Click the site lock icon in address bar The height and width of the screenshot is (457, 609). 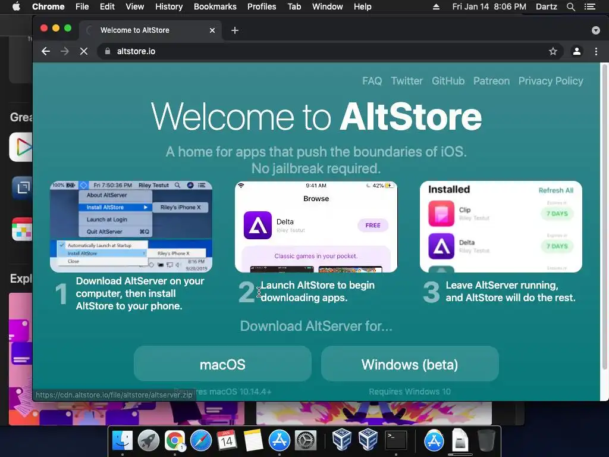[x=108, y=51]
